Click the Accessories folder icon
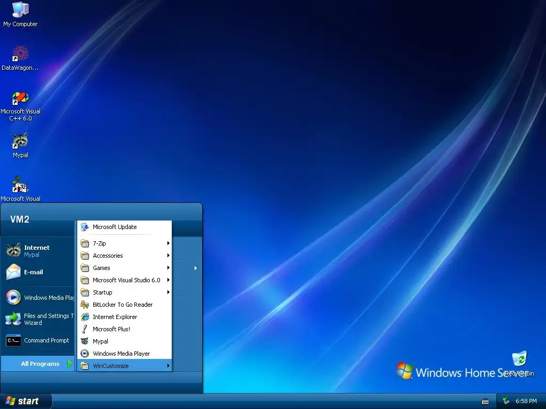The width and height of the screenshot is (546, 409). [x=85, y=256]
